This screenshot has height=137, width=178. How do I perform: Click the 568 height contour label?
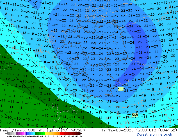tap(135, 115)
